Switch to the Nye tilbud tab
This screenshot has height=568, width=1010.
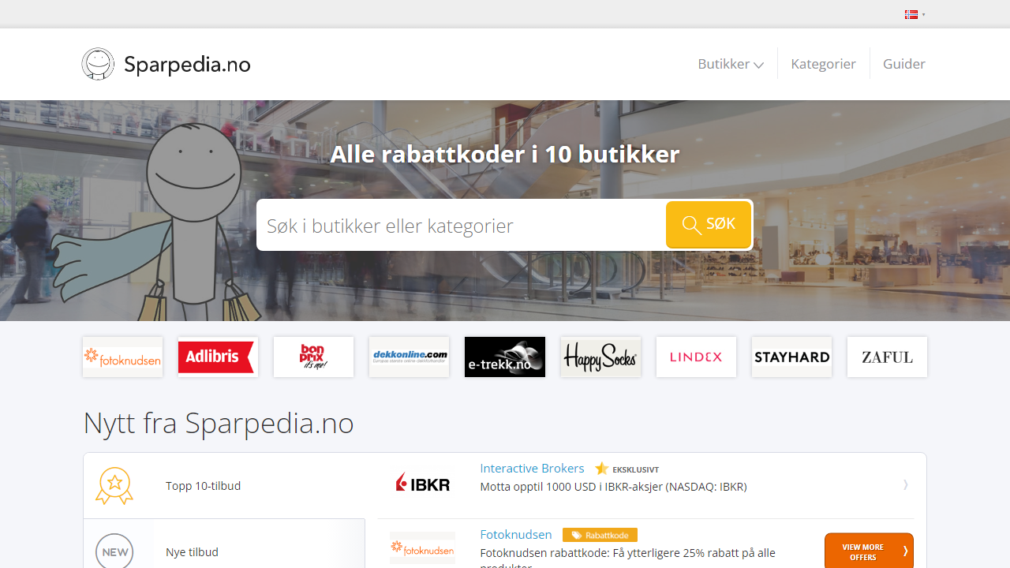click(x=224, y=551)
